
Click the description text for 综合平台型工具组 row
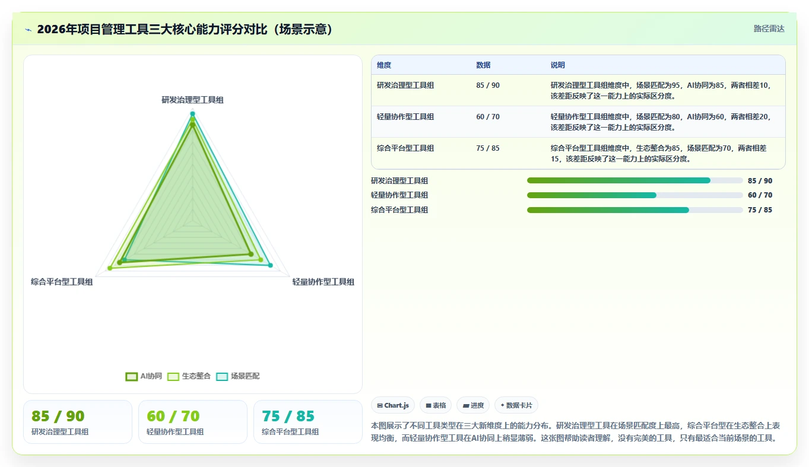coord(659,153)
